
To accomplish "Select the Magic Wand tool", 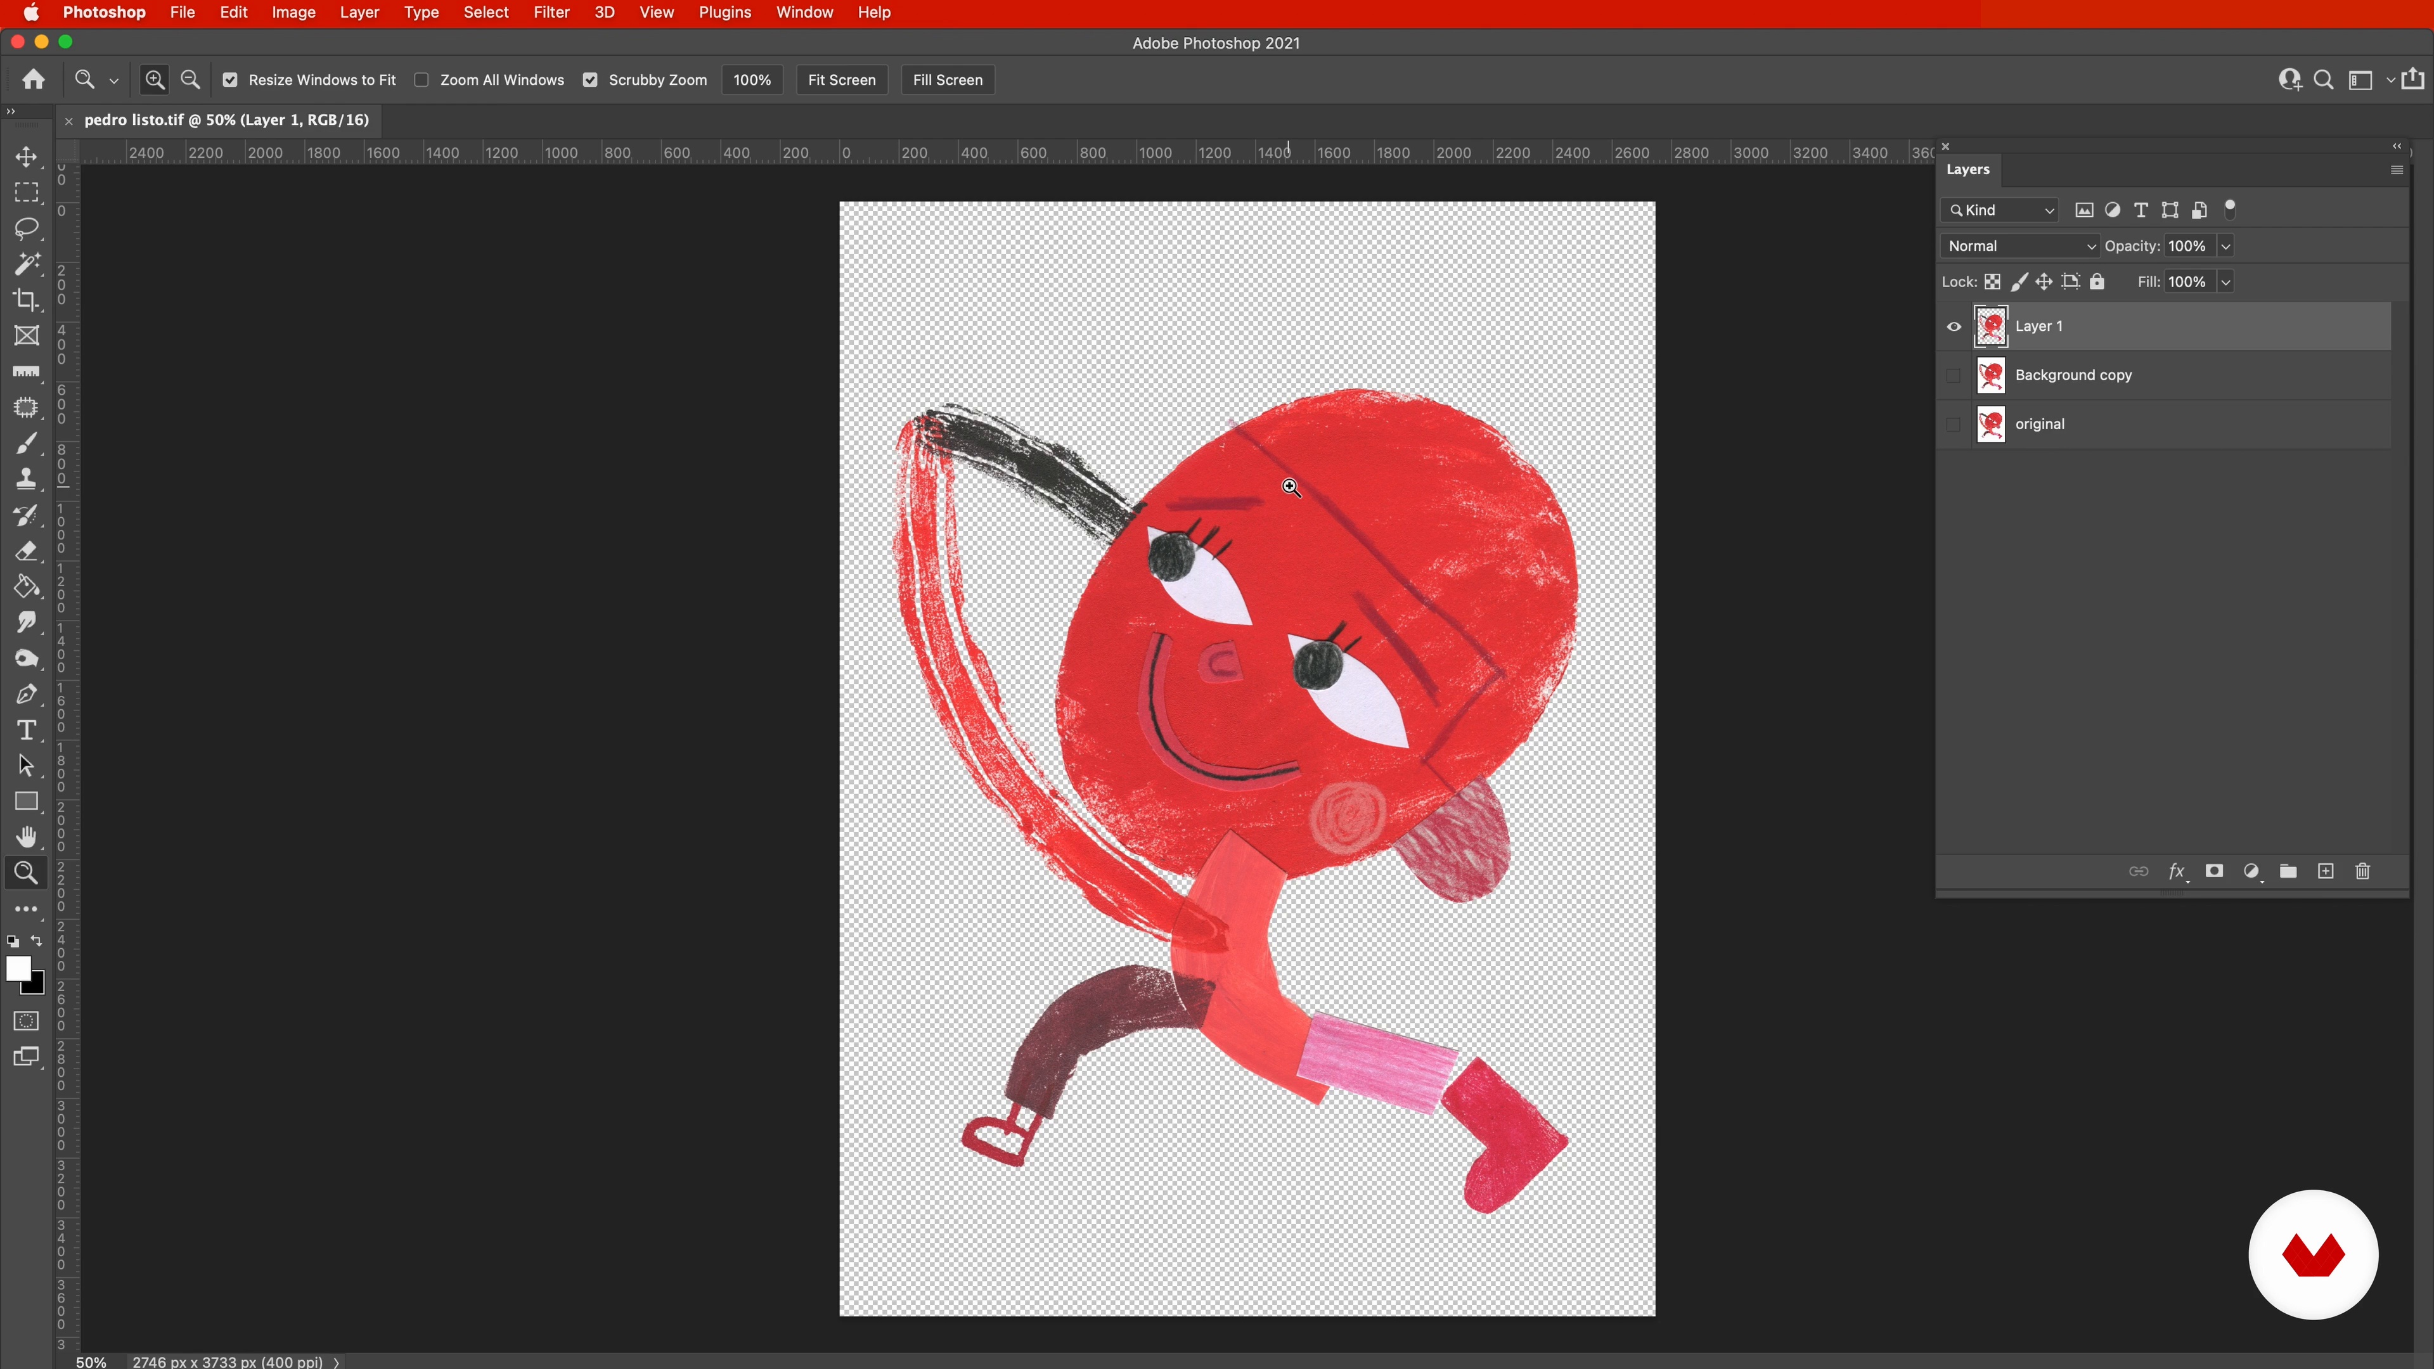I will (x=27, y=264).
